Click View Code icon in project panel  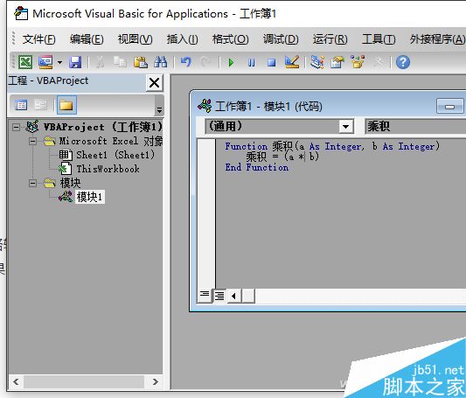[x=21, y=105]
